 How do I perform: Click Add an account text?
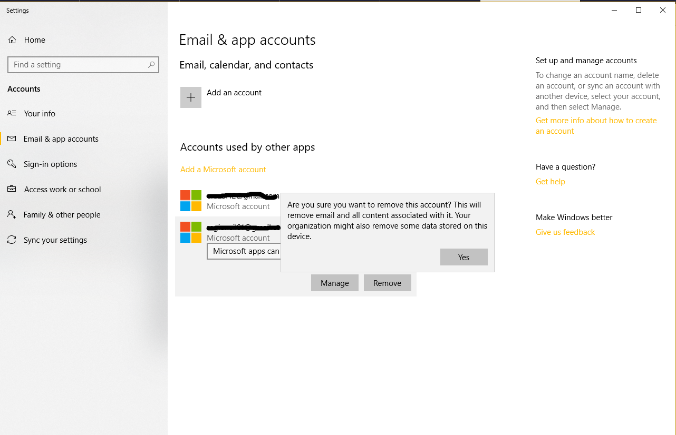coord(234,93)
